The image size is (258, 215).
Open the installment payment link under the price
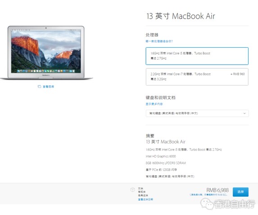[208, 195]
